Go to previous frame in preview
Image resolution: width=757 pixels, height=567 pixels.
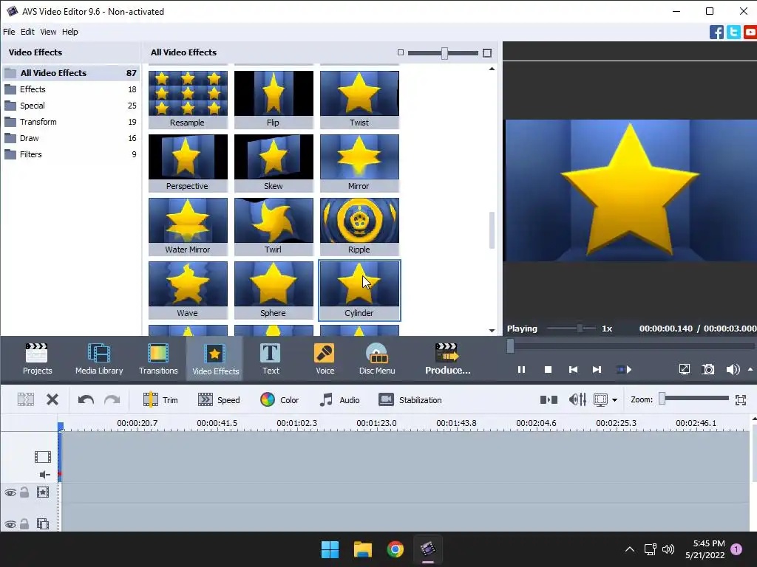coord(573,370)
